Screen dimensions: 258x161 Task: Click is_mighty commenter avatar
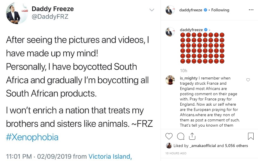[x=170, y=80]
